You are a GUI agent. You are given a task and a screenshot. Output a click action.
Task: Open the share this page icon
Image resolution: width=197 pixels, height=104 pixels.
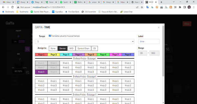coord(137,7)
